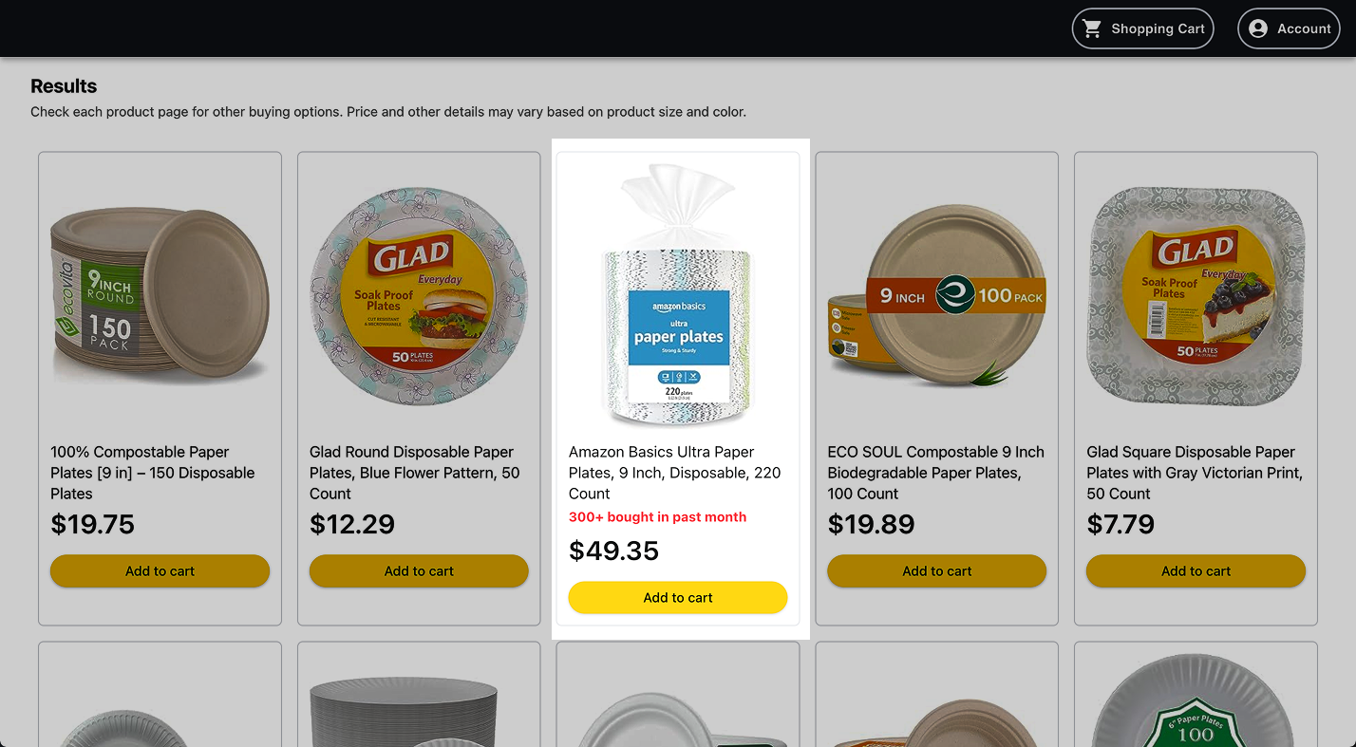Screen dimensions: 1356x747
Task: Open the Amazon Basics paper plates image
Action: 678,295
